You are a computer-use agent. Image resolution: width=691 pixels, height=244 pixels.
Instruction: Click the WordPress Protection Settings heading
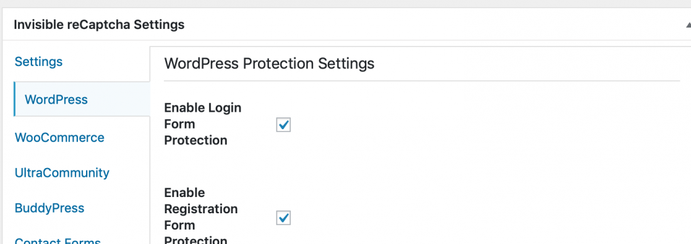pyautogui.click(x=269, y=63)
